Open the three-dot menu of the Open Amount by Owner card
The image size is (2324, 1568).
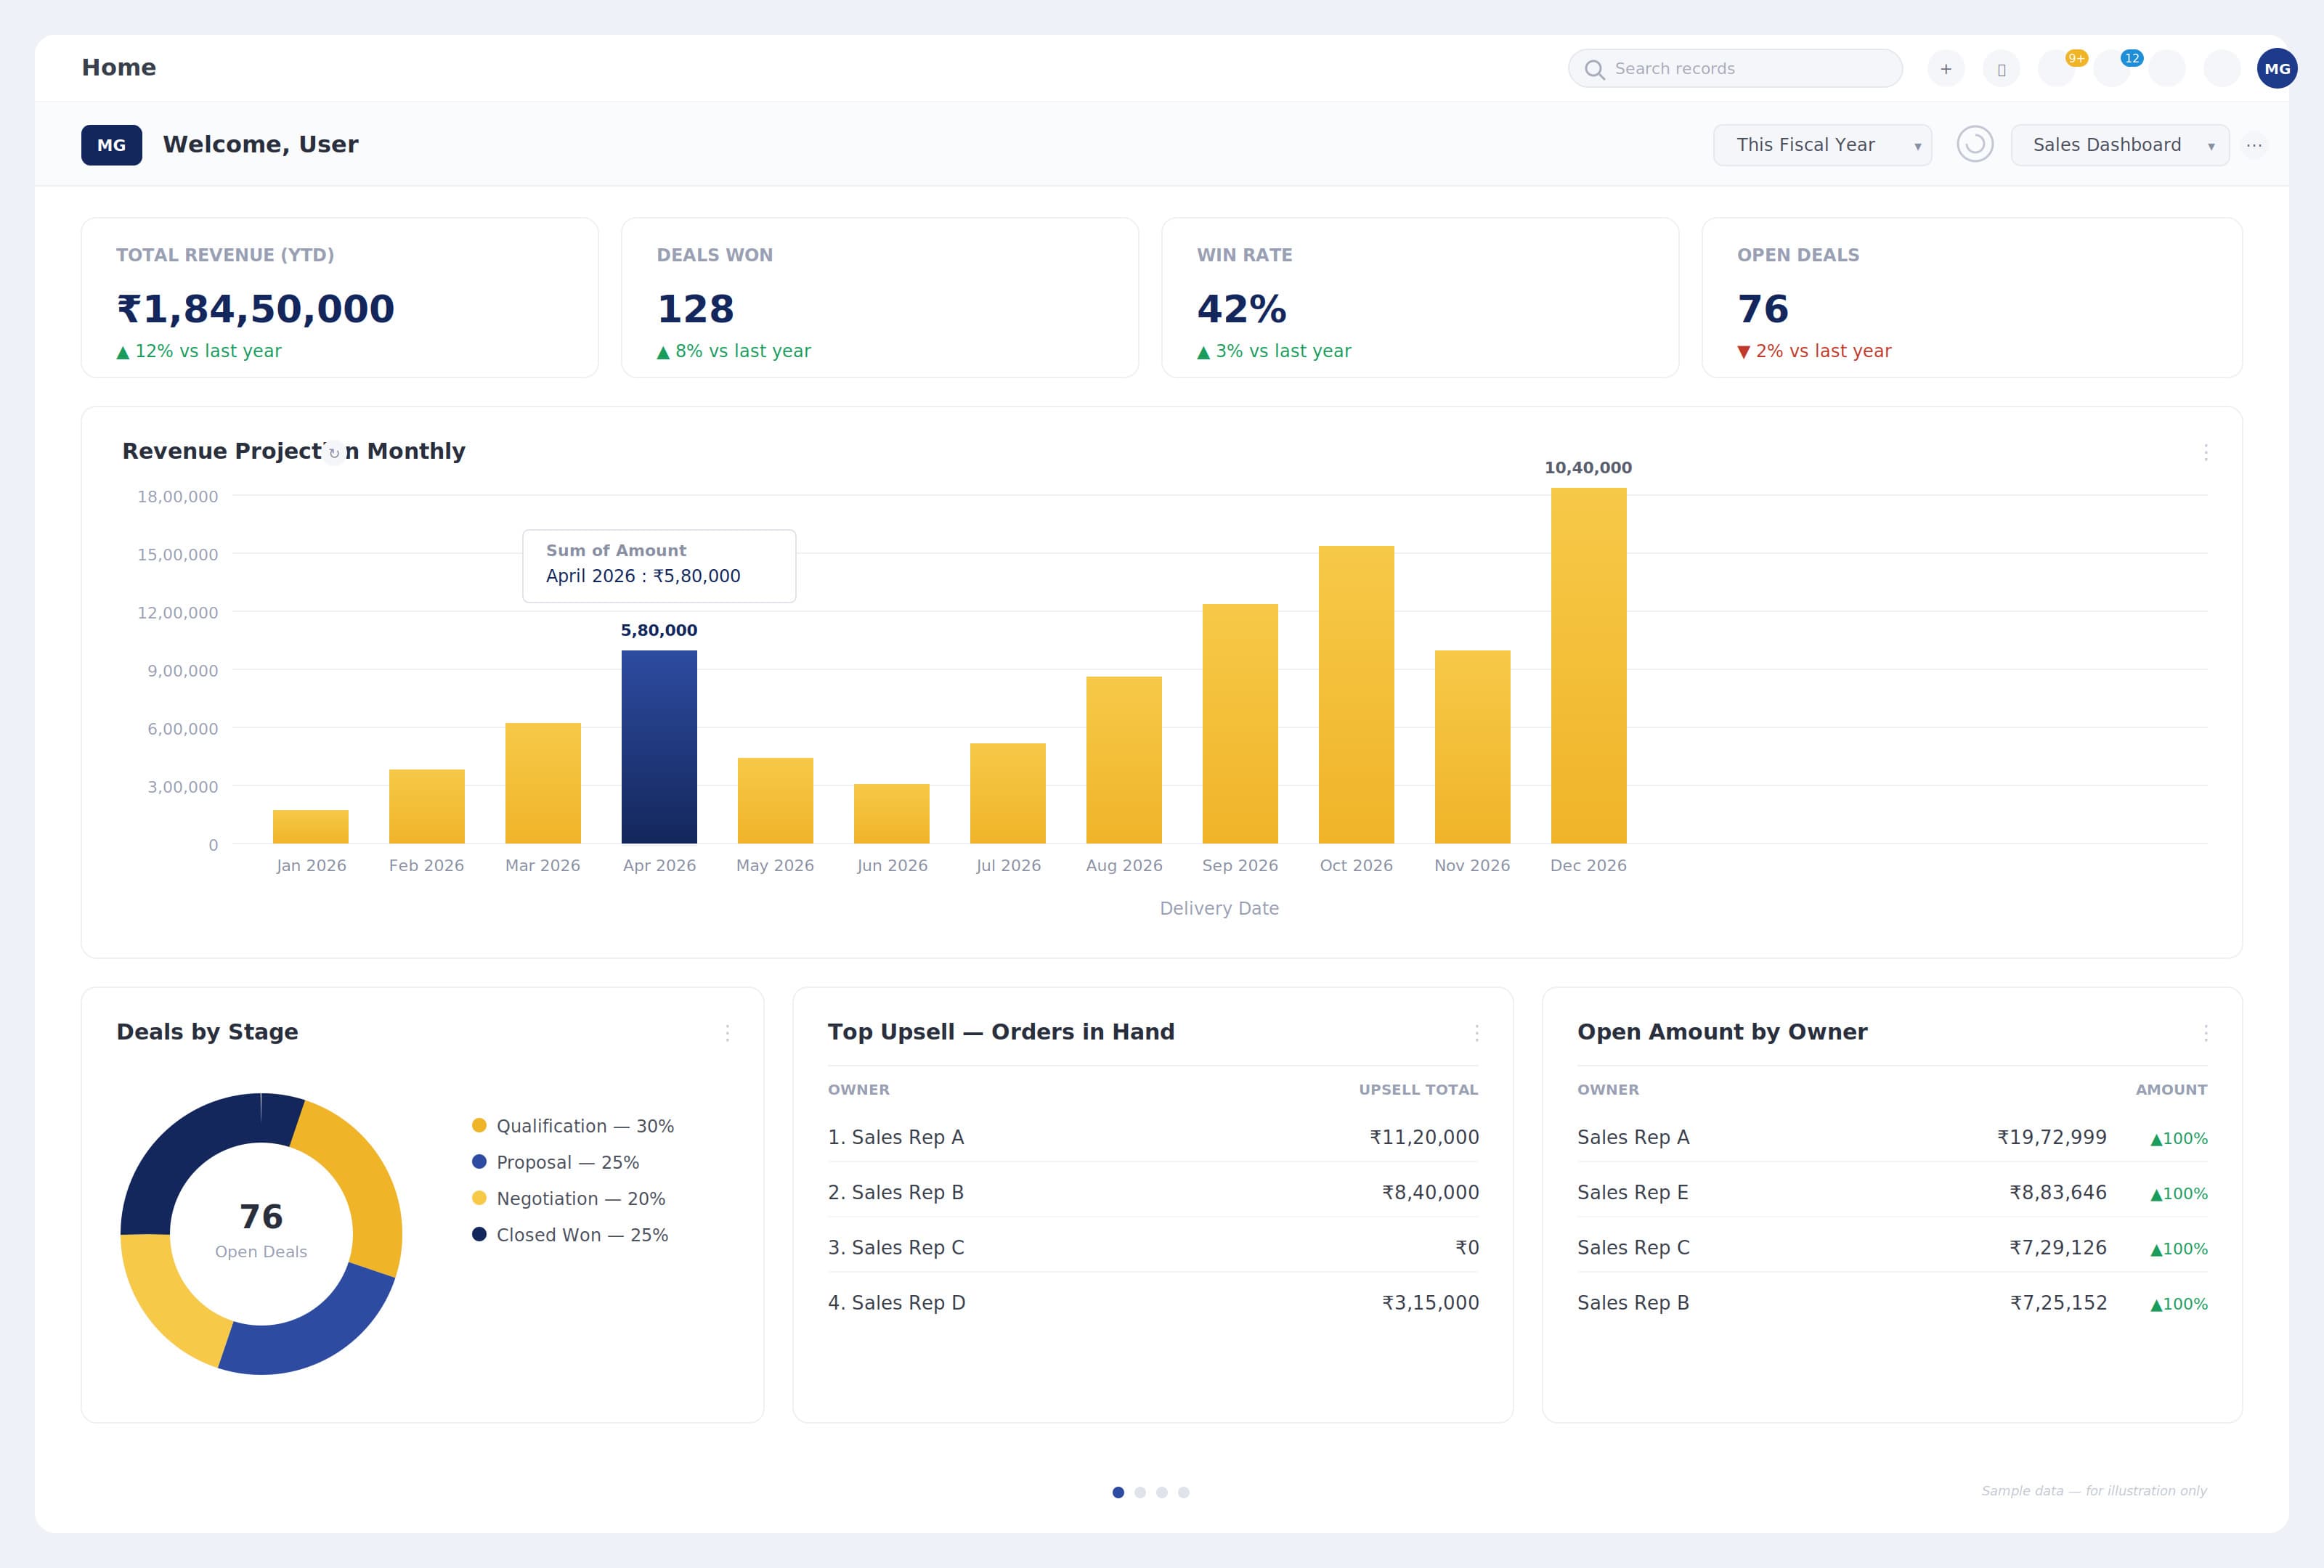click(x=2205, y=1032)
